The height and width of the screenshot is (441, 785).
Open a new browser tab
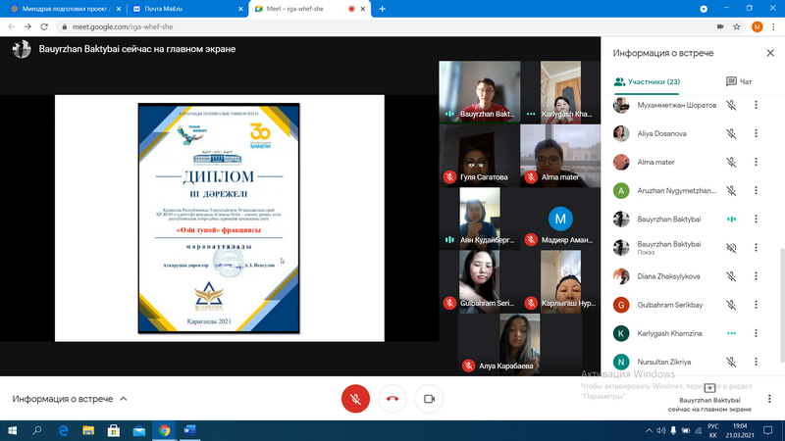382,9
